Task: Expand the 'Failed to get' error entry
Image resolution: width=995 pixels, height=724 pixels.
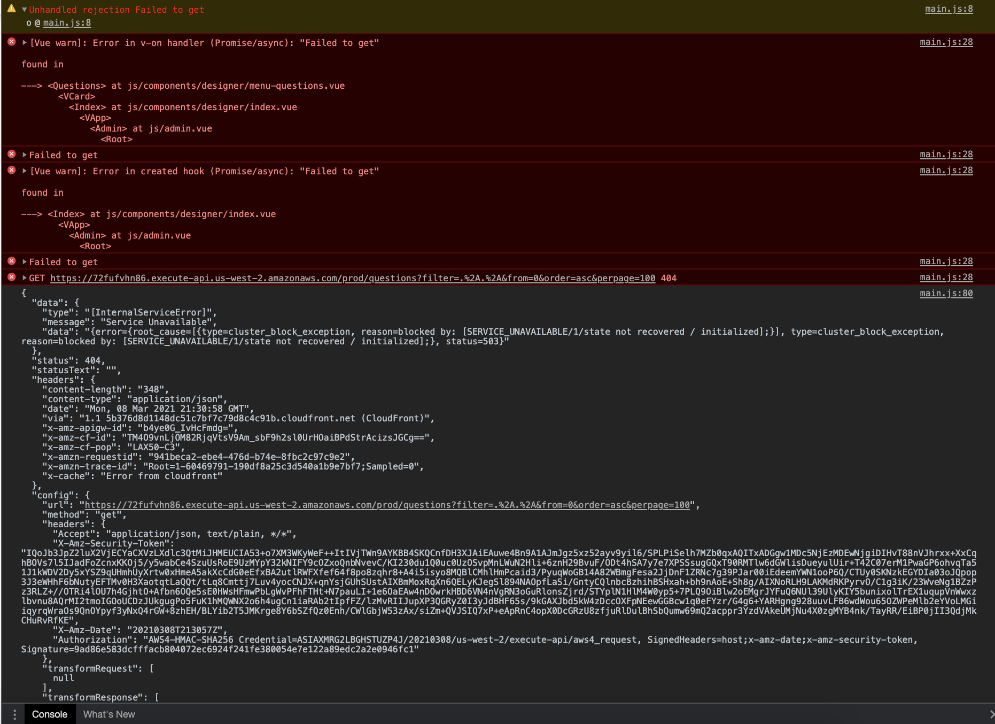Action: point(24,155)
